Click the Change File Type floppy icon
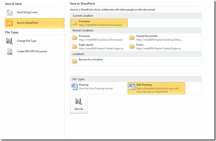 coord(9,41)
